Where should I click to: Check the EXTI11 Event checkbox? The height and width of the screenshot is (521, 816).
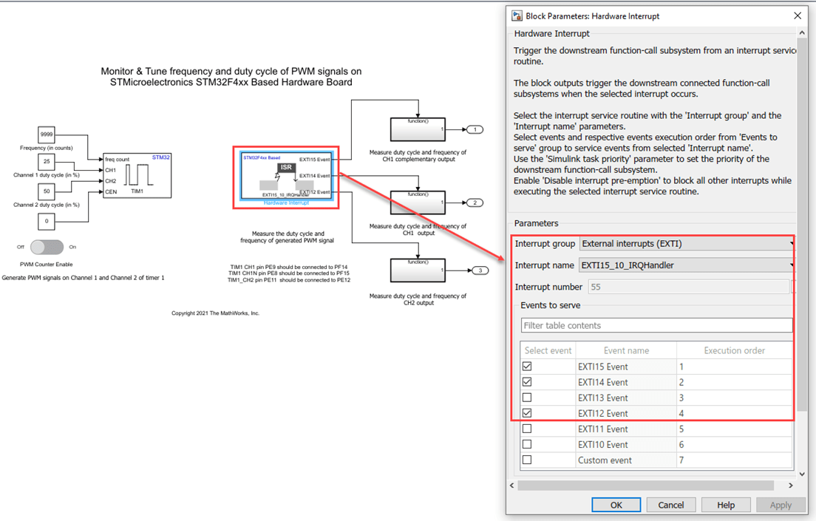527,429
